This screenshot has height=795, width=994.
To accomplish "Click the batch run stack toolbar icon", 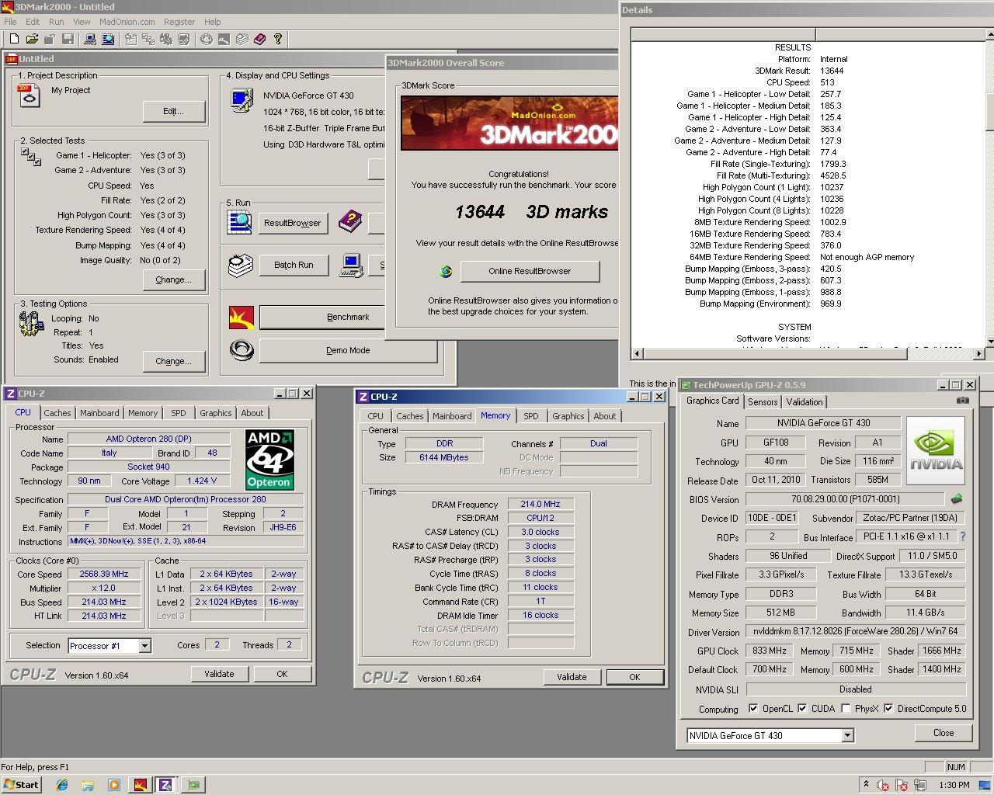I will coord(242,39).
